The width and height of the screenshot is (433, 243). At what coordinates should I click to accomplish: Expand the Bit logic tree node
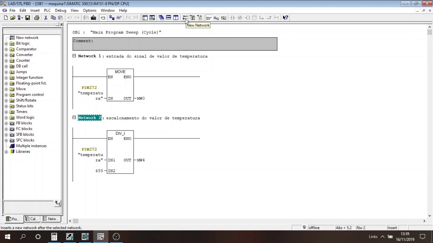point(6,44)
